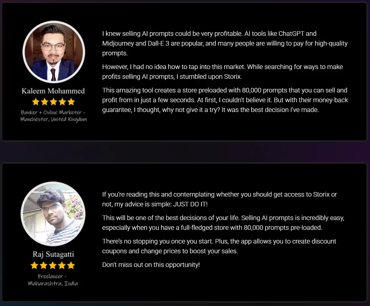Image resolution: width=370 pixels, height=306 pixels.
Task: Click first star under Raj Sutagatti
Action: (35, 265)
